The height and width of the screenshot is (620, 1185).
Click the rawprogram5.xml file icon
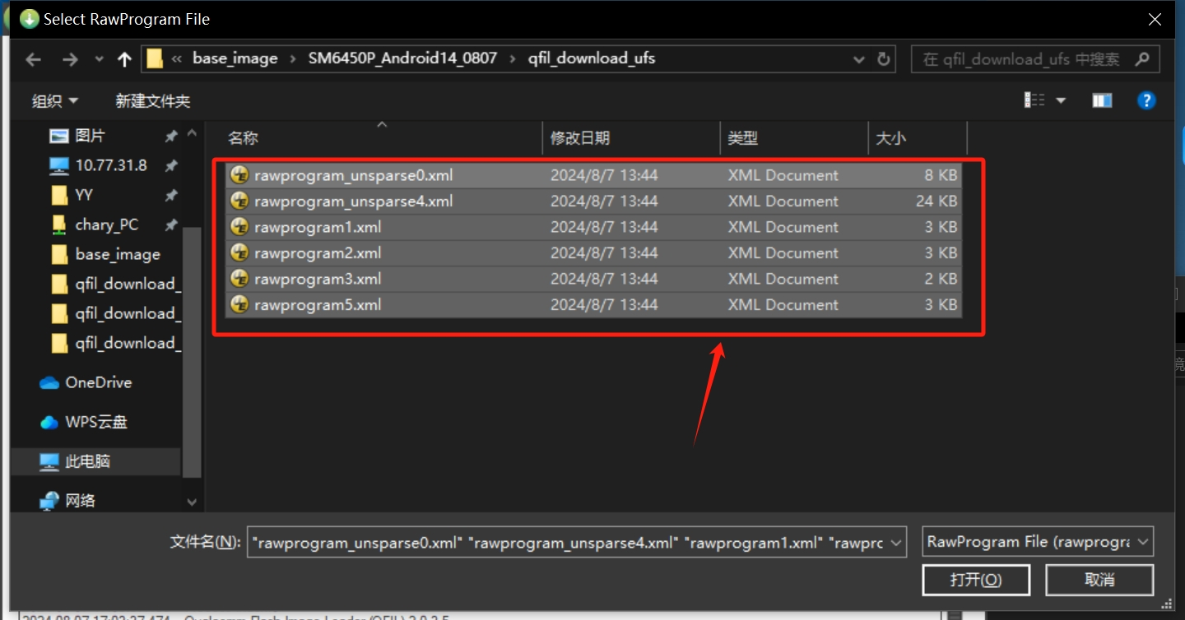point(239,305)
